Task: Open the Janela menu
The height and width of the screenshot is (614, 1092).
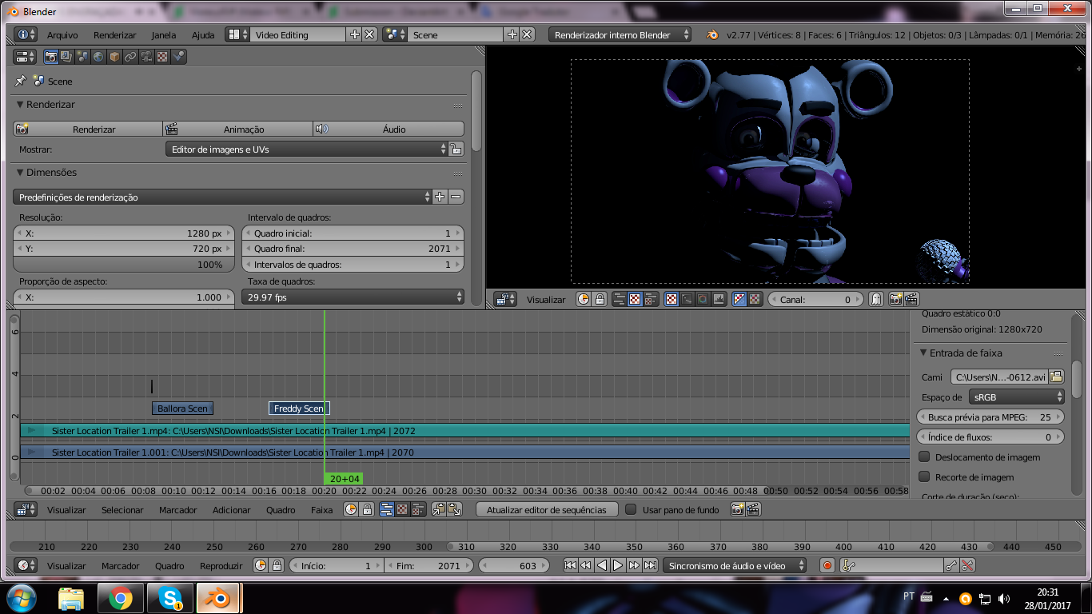Action: pos(164,35)
